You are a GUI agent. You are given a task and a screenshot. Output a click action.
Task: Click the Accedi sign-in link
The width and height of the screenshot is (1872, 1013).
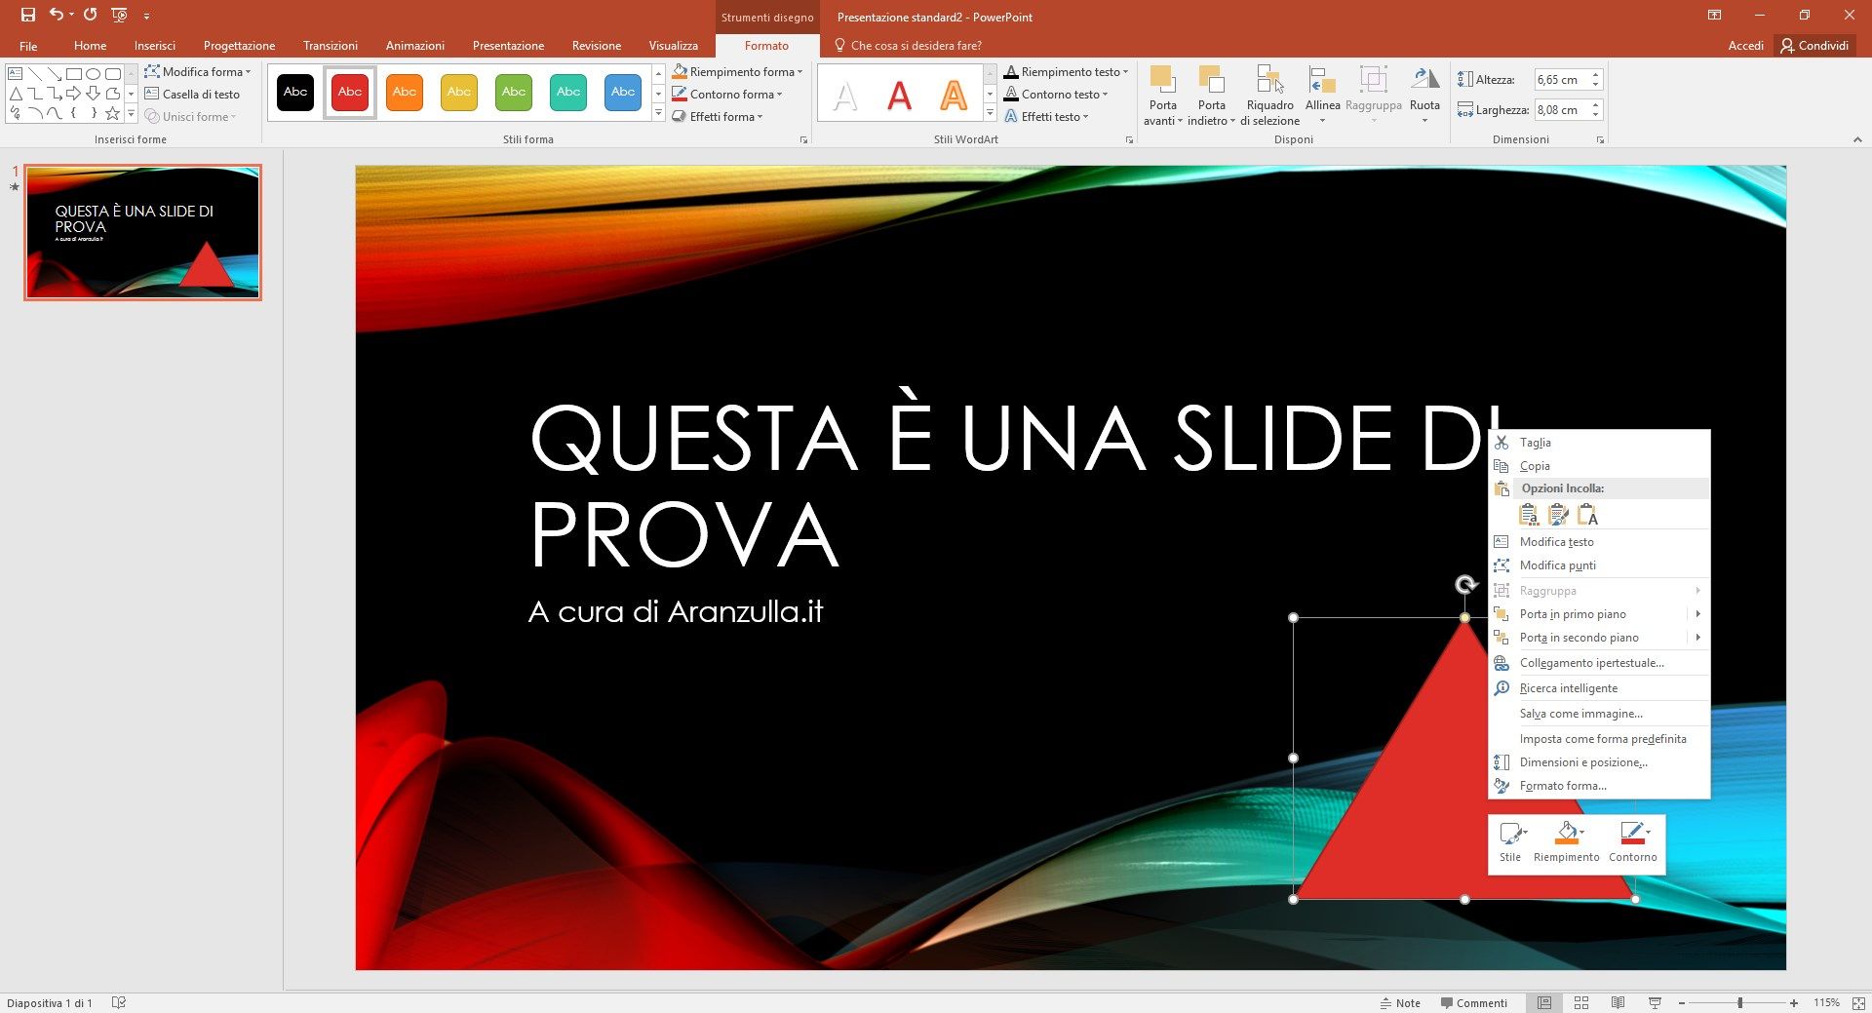tap(1745, 45)
